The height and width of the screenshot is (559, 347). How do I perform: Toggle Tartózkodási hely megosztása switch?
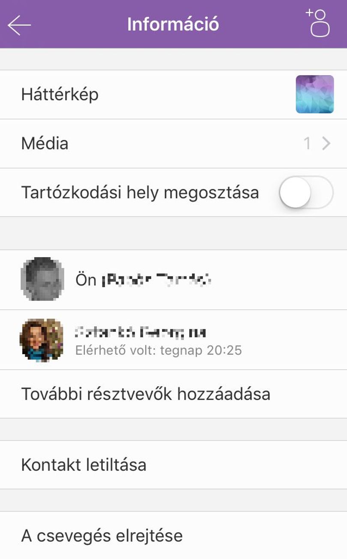click(x=306, y=192)
